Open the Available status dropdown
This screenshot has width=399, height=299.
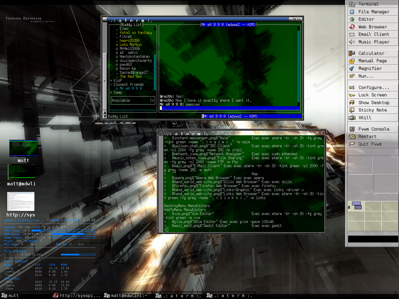coord(152,100)
